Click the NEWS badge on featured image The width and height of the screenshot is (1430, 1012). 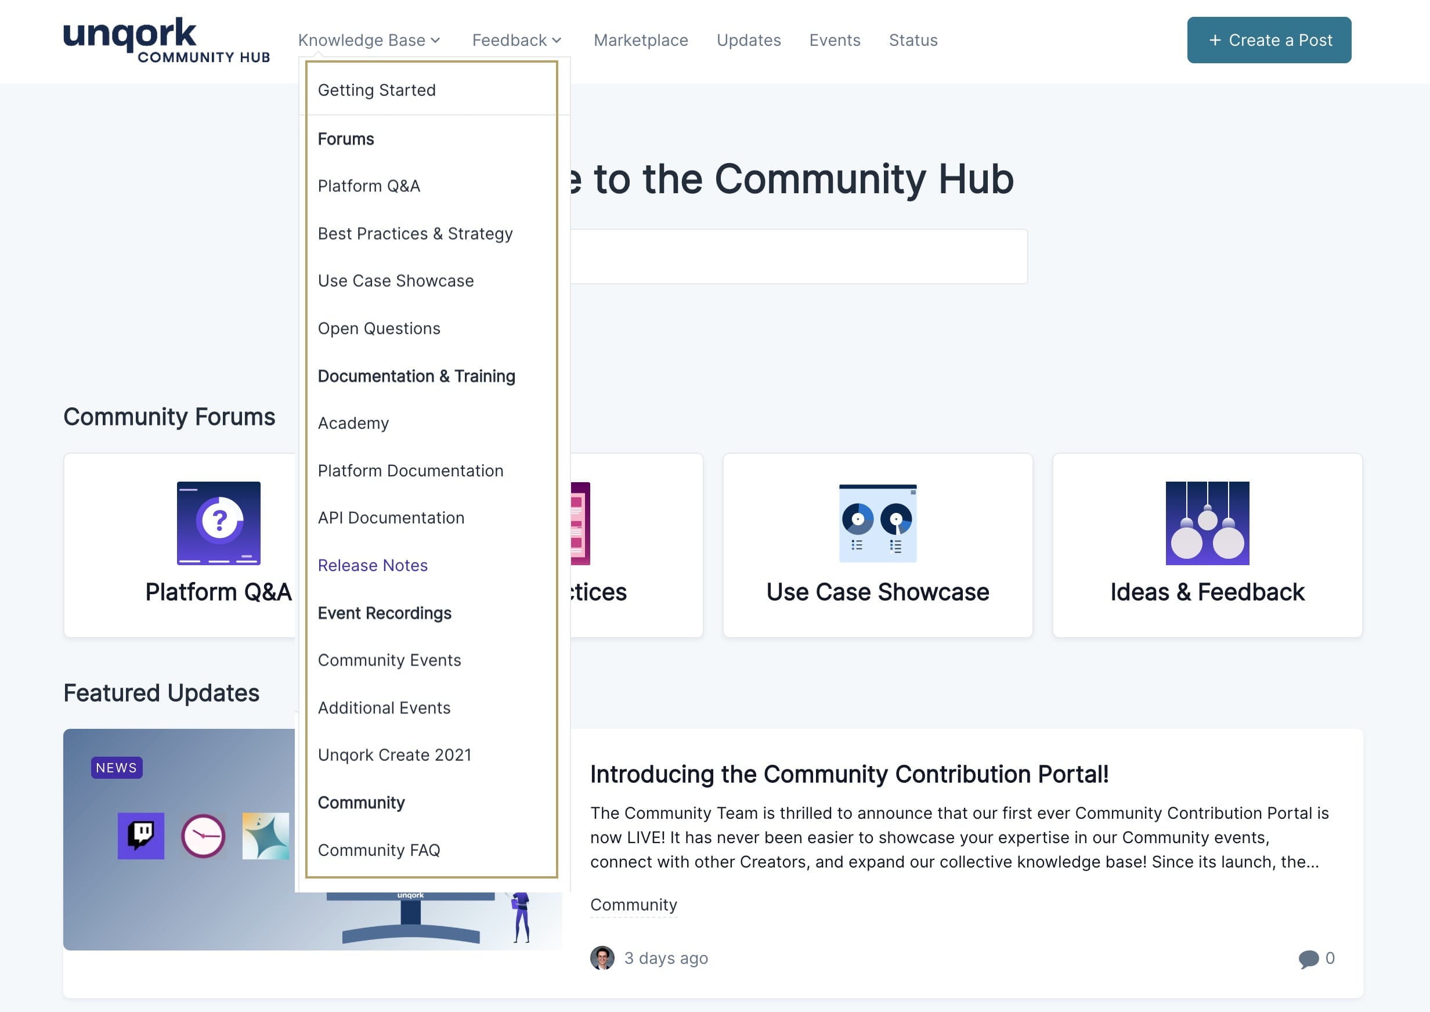coord(117,768)
